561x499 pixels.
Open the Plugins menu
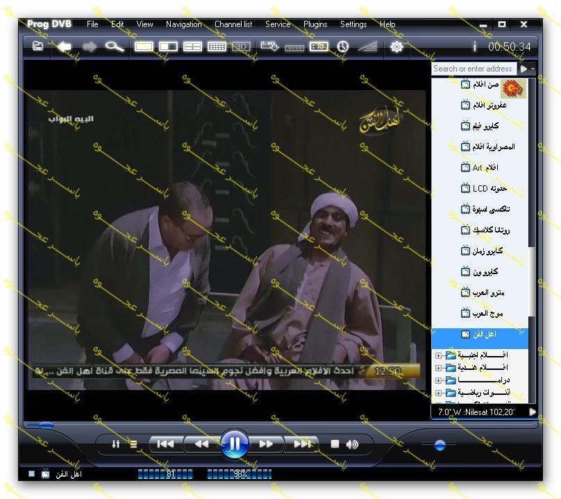coord(315,24)
